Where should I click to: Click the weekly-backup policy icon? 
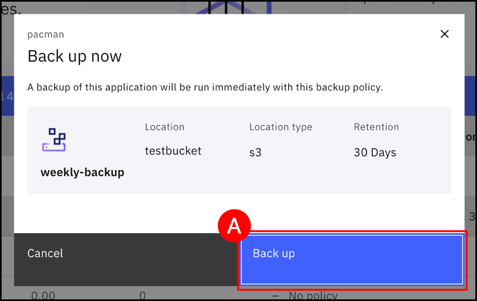pyautogui.click(x=54, y=139)
